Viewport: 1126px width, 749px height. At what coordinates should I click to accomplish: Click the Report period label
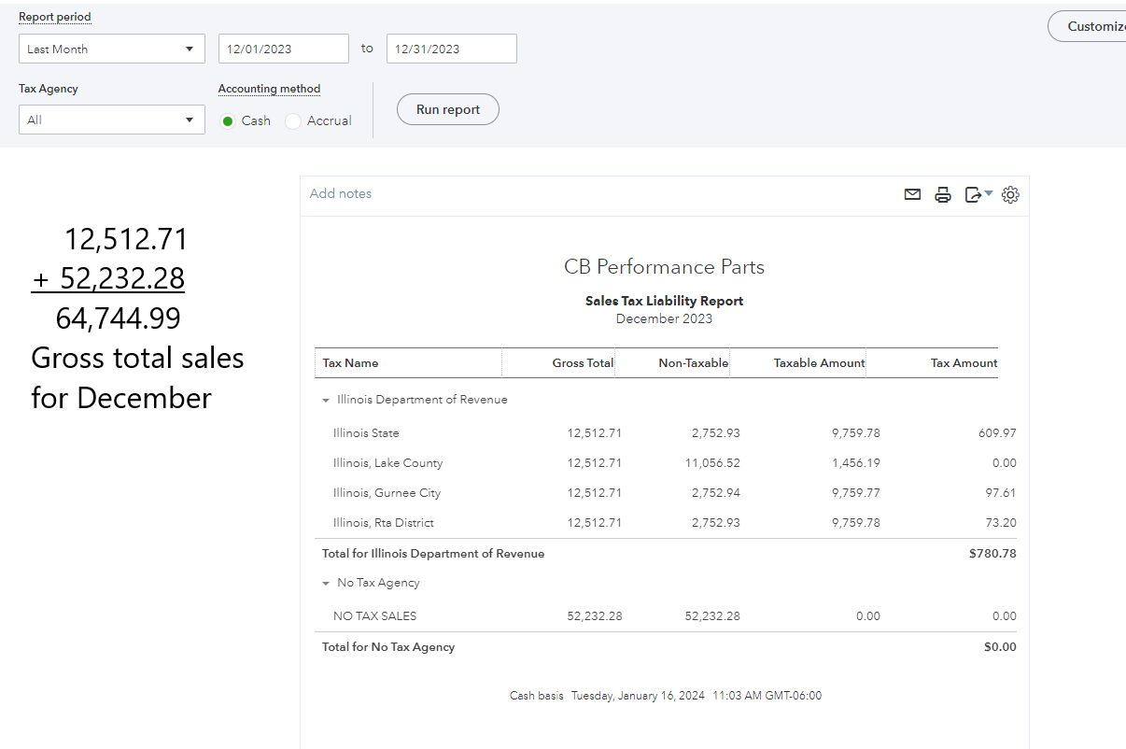coord(54,17)
